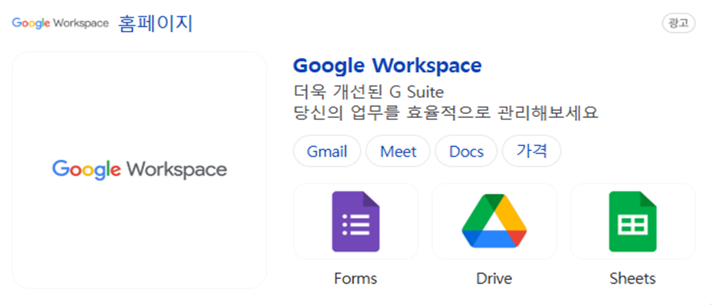Select the Docs chip
The width and height of the screenshot is (712, 305).
click(x=466, y=151)
